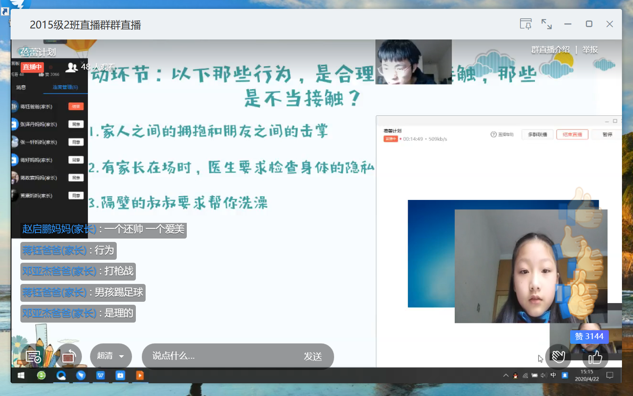The height and width of the screenshot is (396, 633).
Task: Click the rotate screen icon
Action: (69, 357)
